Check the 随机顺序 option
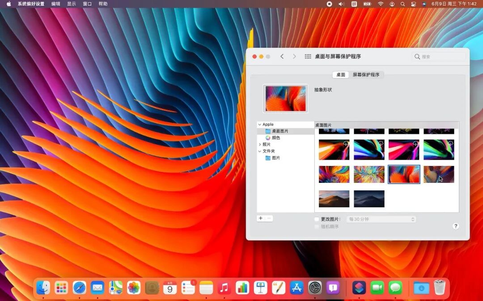The height and width of the screenshot is (301, 483). pos(317,226)
